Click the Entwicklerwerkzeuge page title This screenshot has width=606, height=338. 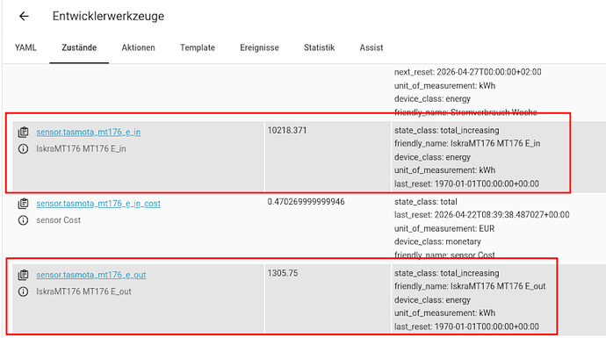pos(108,16)
